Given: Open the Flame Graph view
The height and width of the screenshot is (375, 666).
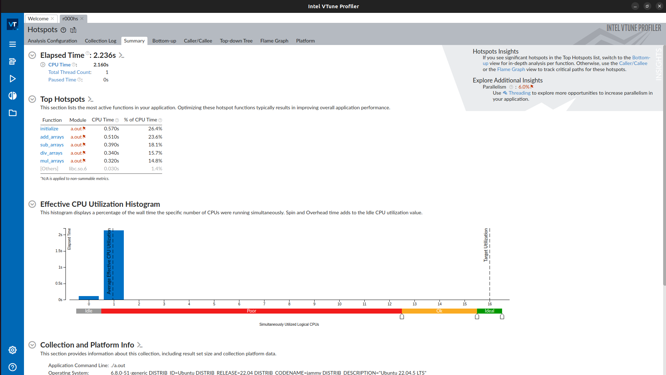Looking at the screenshot, I should pyautogui.click(x=274, y=41).
